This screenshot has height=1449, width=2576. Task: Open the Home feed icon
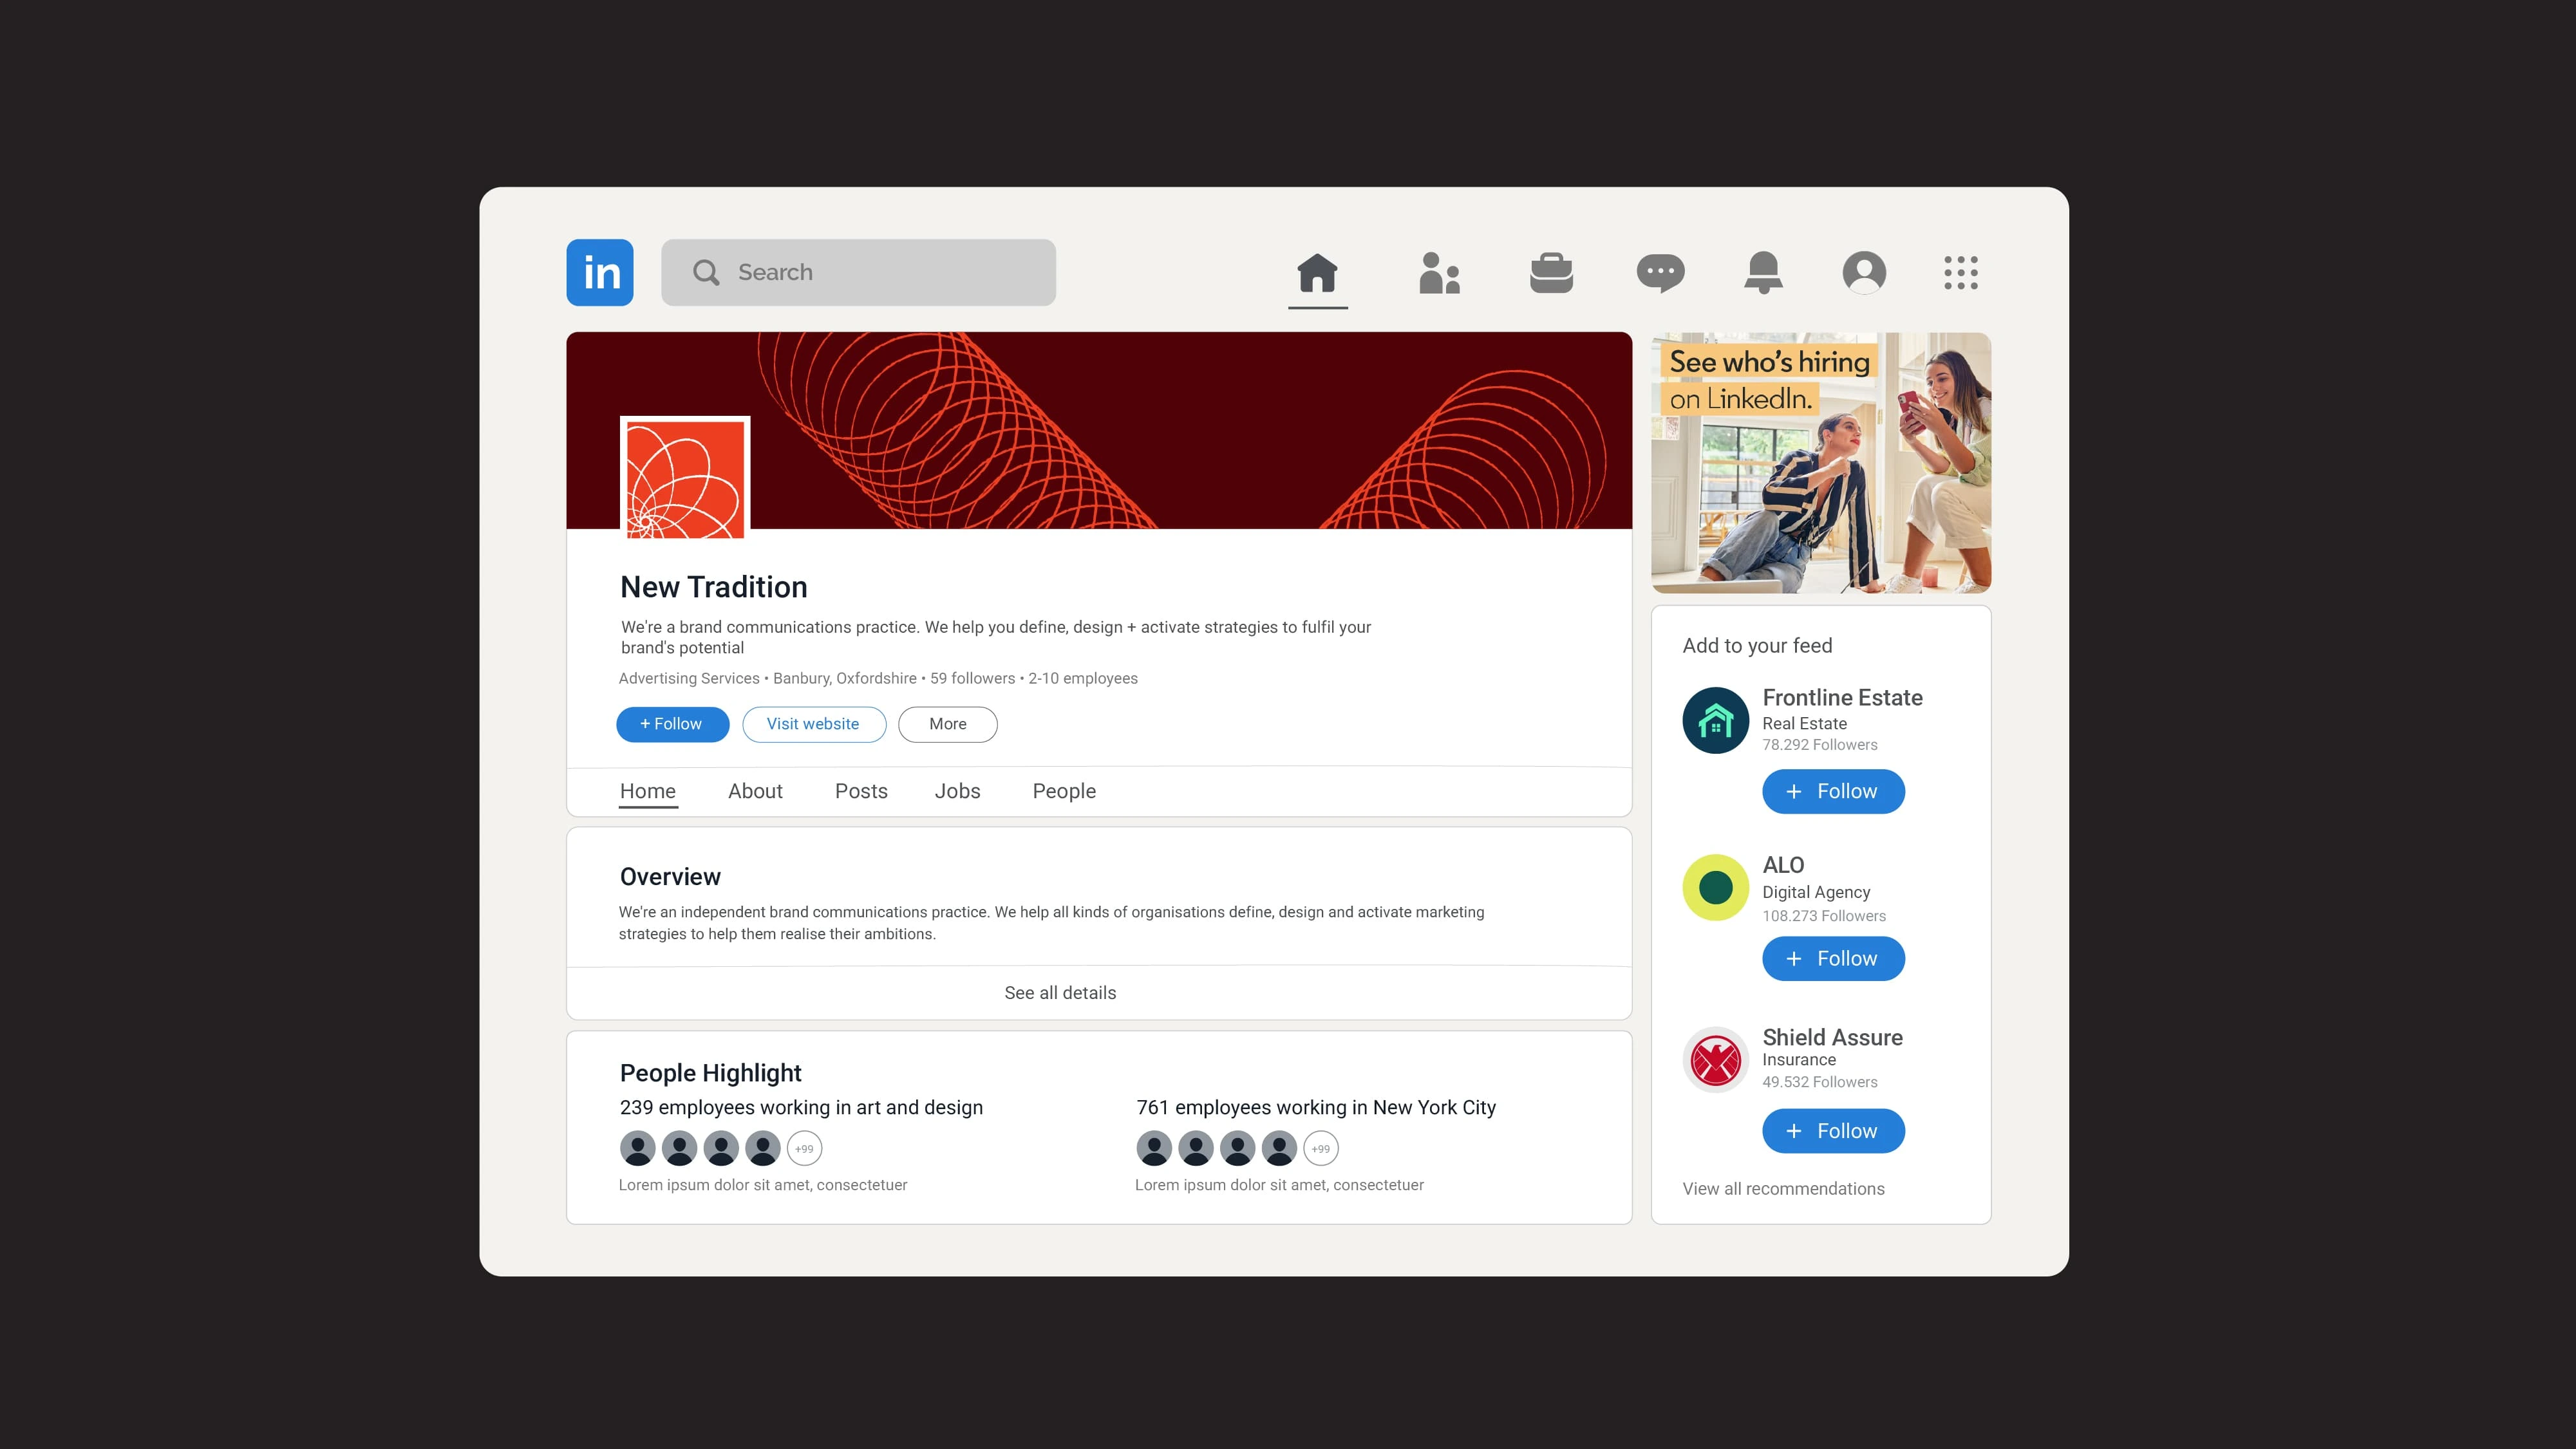point(1317,272)
